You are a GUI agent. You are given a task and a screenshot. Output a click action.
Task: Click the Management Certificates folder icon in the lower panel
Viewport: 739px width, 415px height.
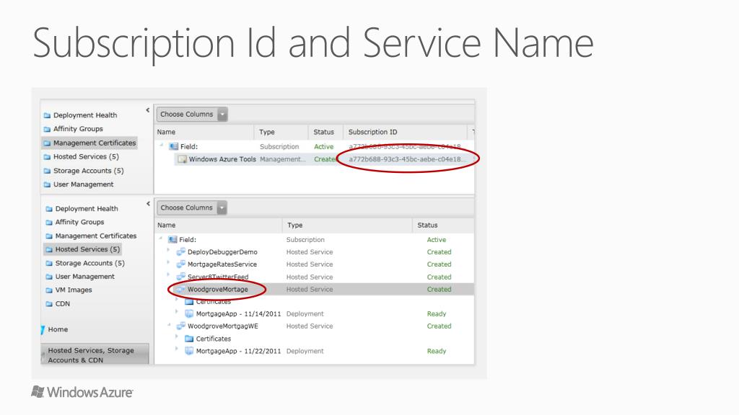click(49, 236)
